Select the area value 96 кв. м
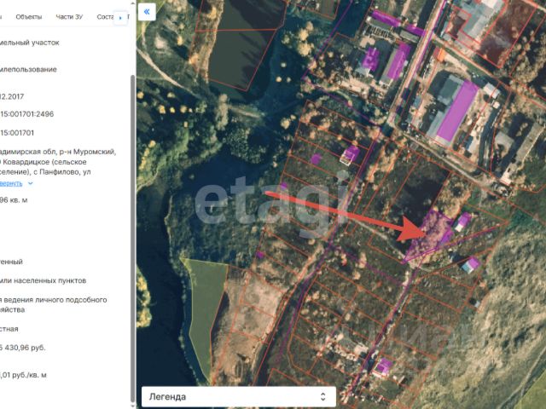This screenshot has width=546, height=409. (14, 200)
